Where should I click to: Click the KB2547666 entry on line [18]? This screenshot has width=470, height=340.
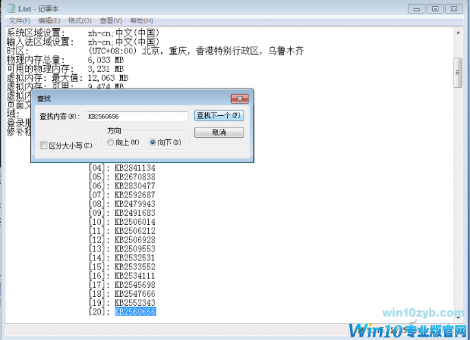135,293
